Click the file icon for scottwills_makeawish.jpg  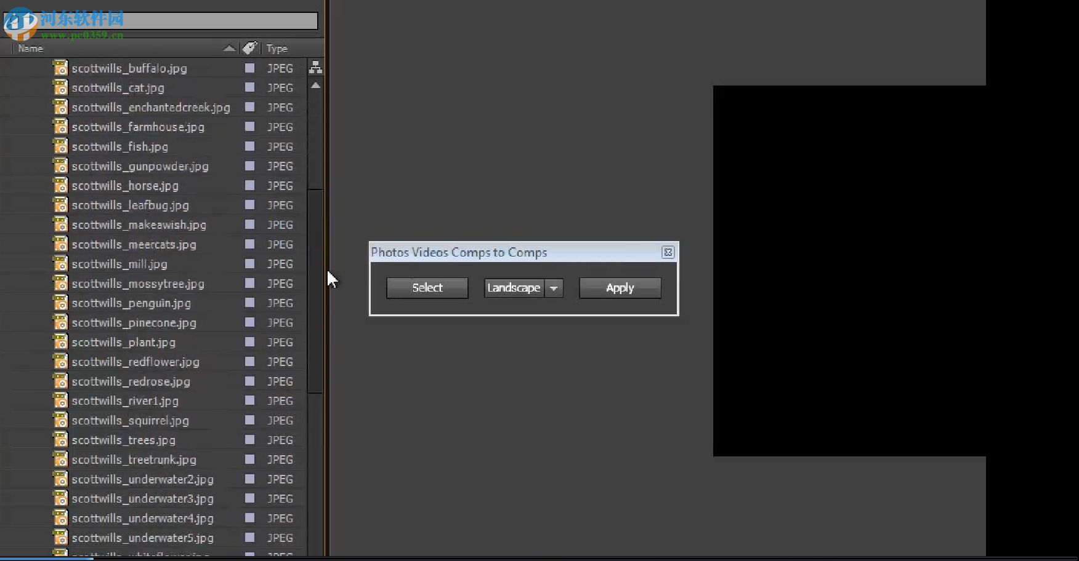click(60, 225)
